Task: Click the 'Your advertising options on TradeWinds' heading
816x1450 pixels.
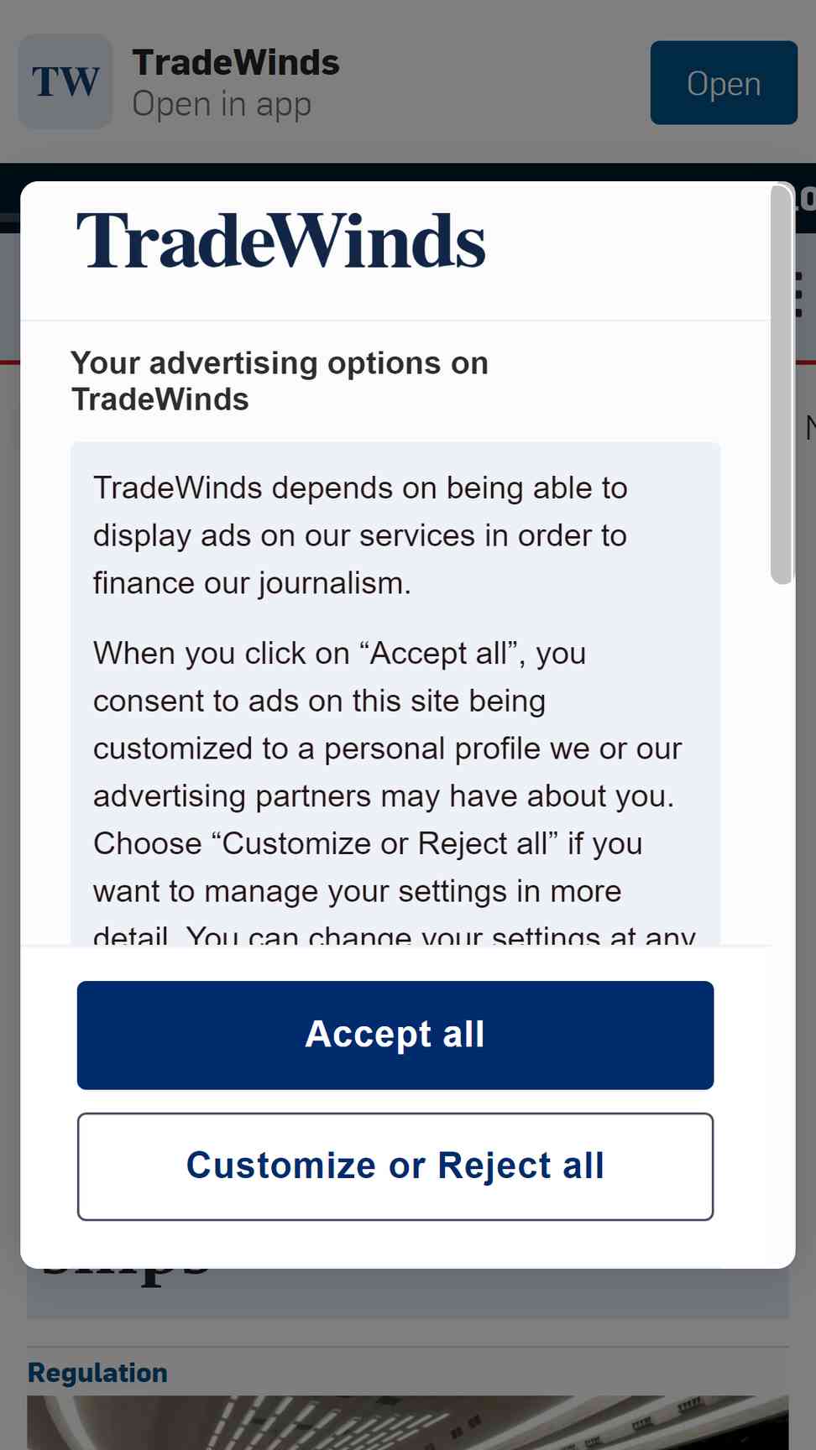Action: pos(280,381)
